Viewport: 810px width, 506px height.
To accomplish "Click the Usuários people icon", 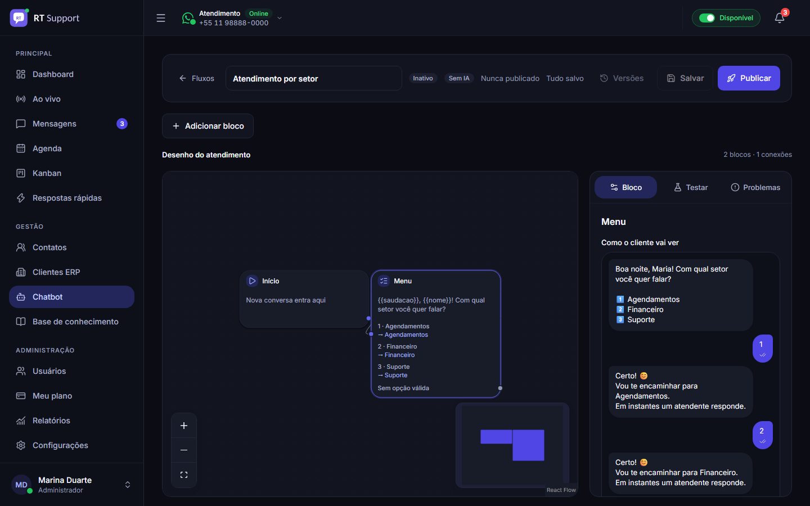I will [x=21, y=371].
